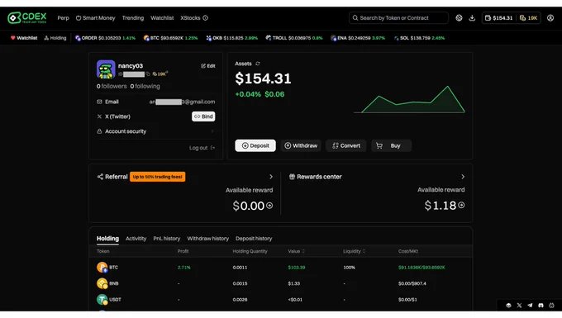The image size is (562, 318).
Task: Click the USDT token icon in holdings
Action: (102, 299)
